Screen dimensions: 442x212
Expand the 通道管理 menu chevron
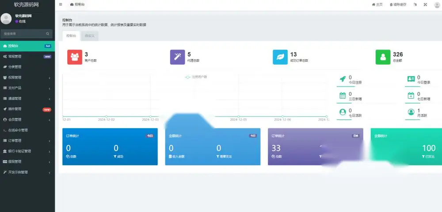(x=50, y=99)
